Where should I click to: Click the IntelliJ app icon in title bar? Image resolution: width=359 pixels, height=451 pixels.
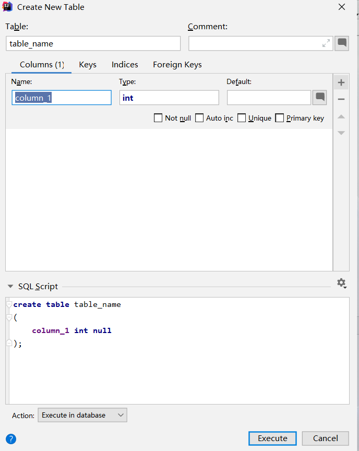(7, 7)
